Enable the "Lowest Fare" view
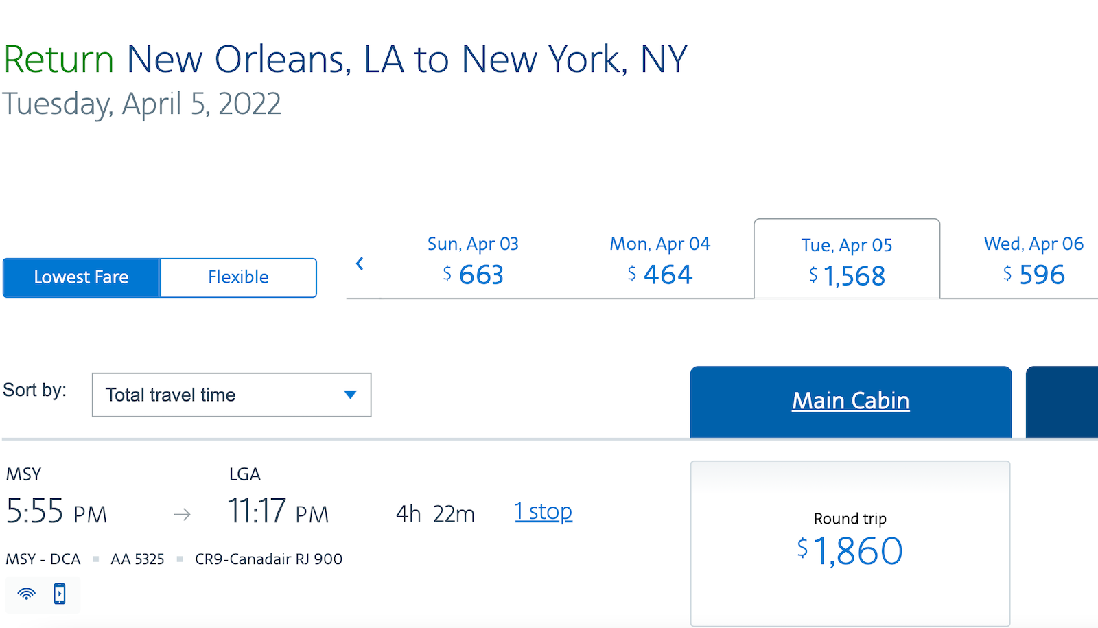The width and height of the screenshot is (1098, 628). (81, 277)
